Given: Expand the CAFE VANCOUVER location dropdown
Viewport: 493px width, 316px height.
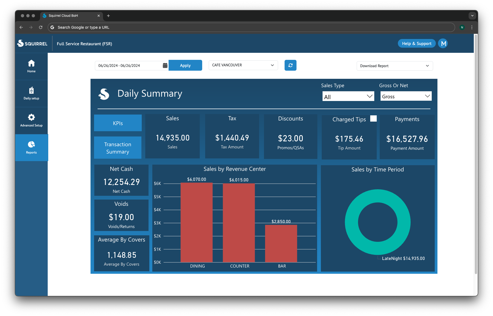Looking at the screenshot, I should tap(243, 65).
